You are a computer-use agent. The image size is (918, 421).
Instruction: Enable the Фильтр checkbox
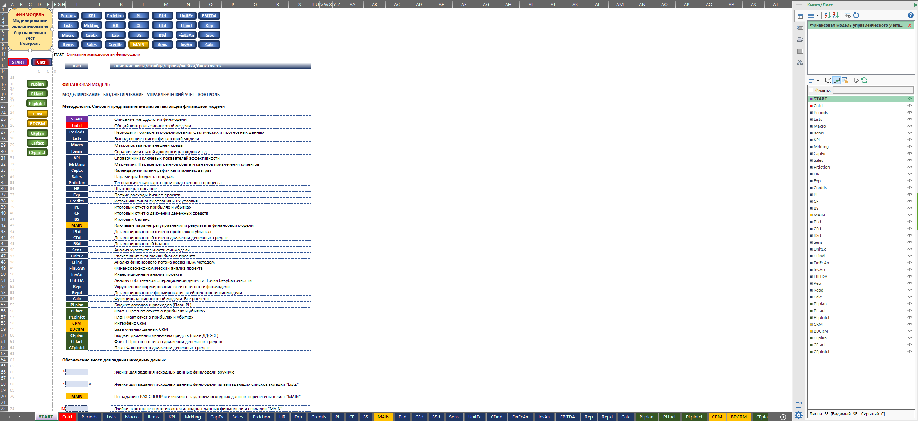point(811,90)
